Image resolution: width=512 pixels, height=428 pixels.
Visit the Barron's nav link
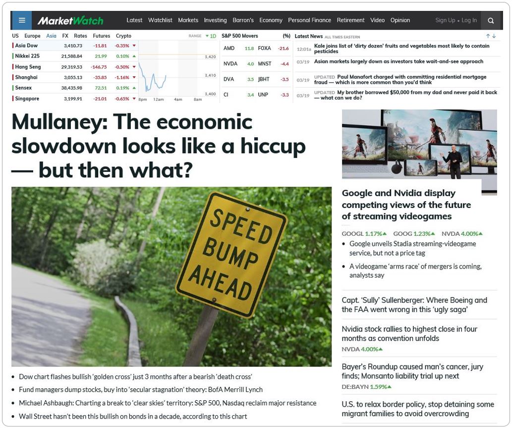point(243,20)
